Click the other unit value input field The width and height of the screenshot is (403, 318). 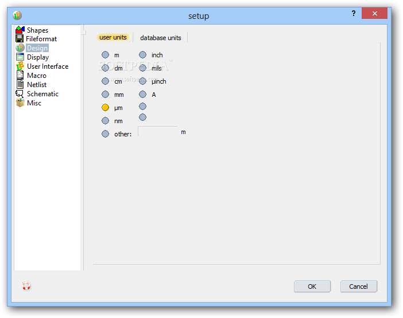157,131
